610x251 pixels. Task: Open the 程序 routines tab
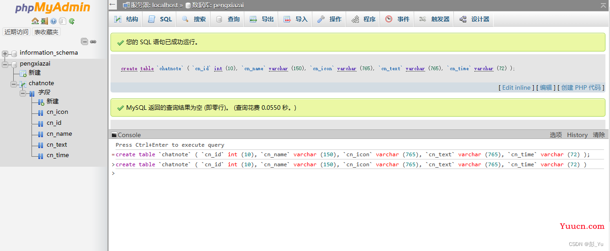click(363, 19)
